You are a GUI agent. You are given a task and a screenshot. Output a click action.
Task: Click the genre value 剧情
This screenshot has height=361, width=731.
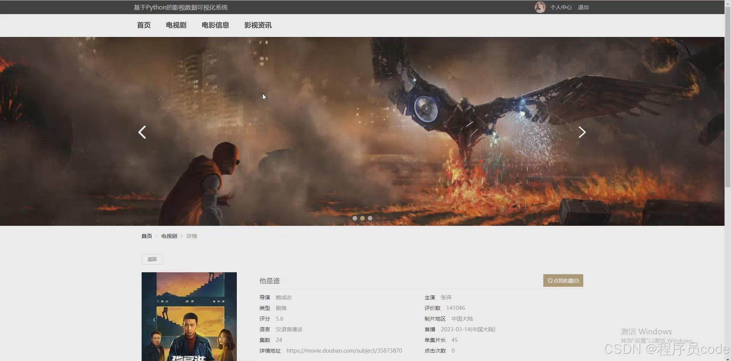click(x=281, y=308)
